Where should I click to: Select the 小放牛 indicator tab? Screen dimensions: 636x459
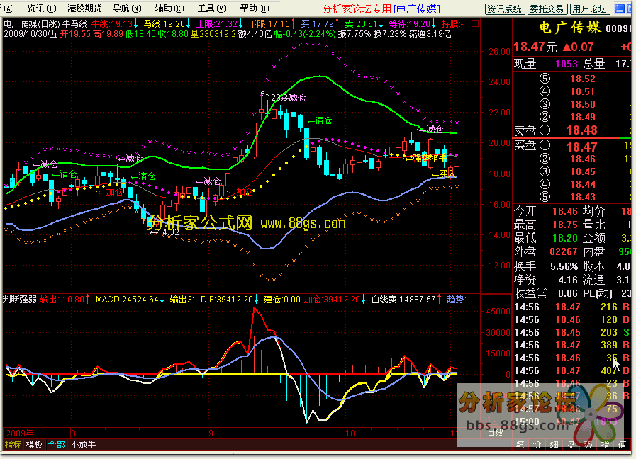tap(83, 444)
